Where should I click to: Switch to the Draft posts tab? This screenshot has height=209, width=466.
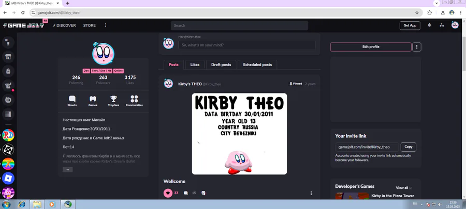pyautogui.click(x=221, y=65)
